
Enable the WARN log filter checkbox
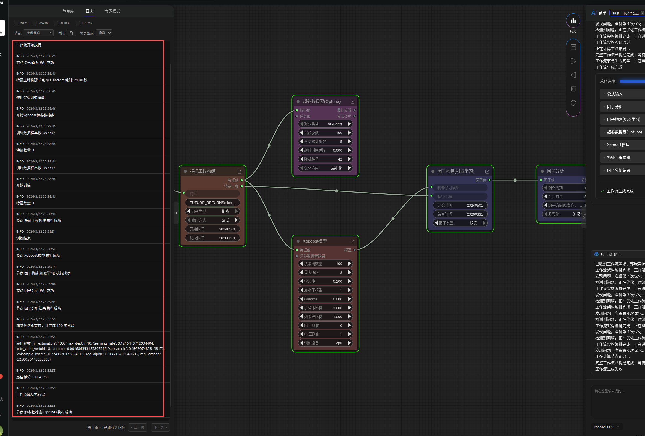[35, 23]
